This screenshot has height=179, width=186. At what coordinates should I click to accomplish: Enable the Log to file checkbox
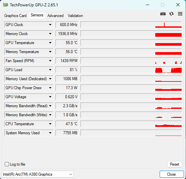[x=7, y=164]
